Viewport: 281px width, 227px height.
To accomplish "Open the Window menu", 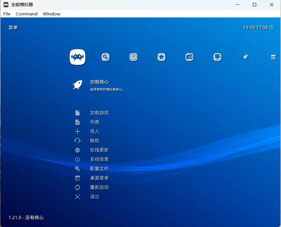I will (52, 14).
